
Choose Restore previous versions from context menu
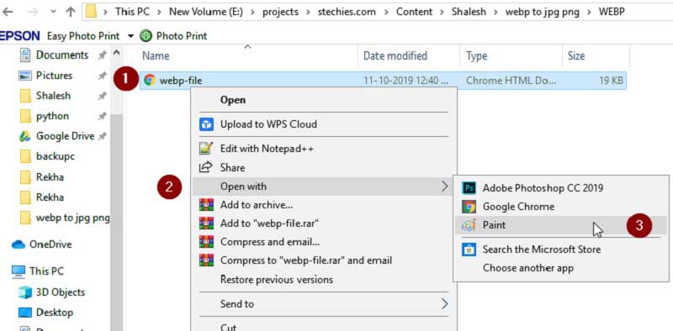[x=277, y=280]
